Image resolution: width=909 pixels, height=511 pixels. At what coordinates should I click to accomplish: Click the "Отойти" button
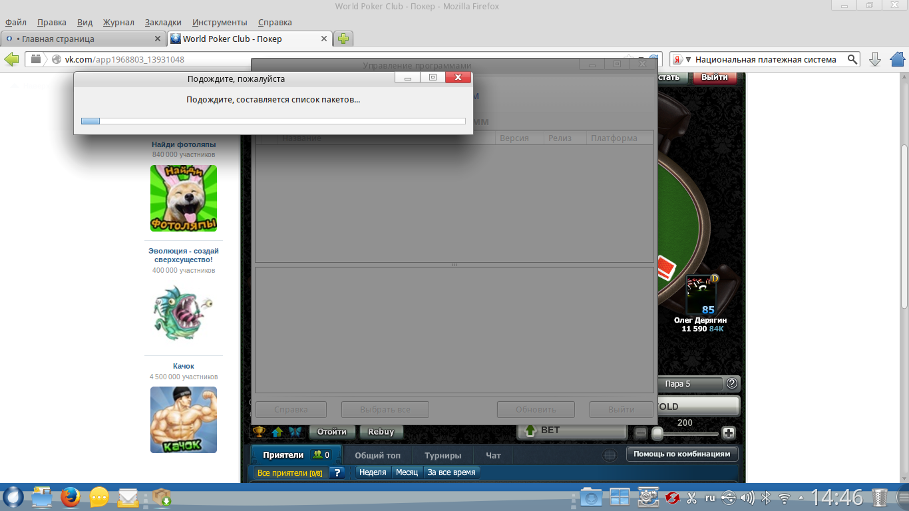pyautogui.click(x=331, y=432)
